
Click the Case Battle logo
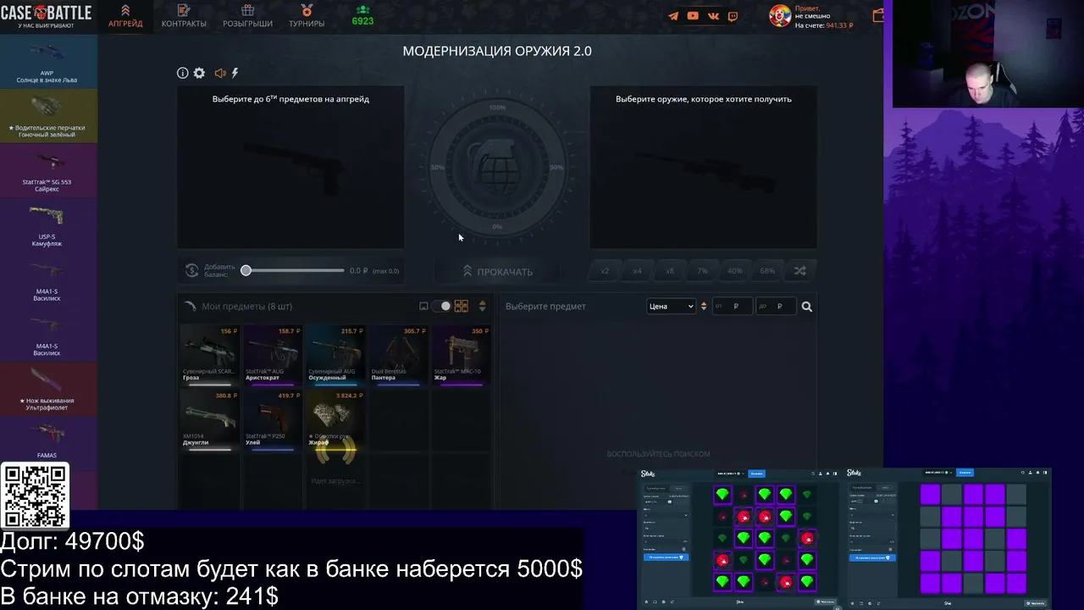(x=46, y=15)
